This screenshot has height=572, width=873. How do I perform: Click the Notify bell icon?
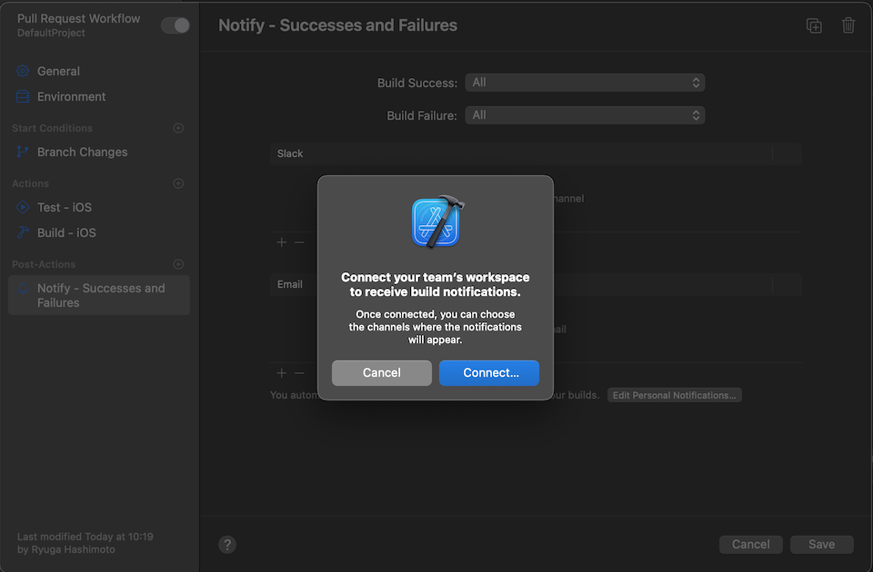[x=23, y=289]
